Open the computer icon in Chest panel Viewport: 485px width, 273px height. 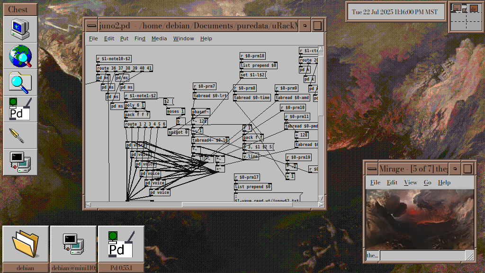[x=20, y=29]
